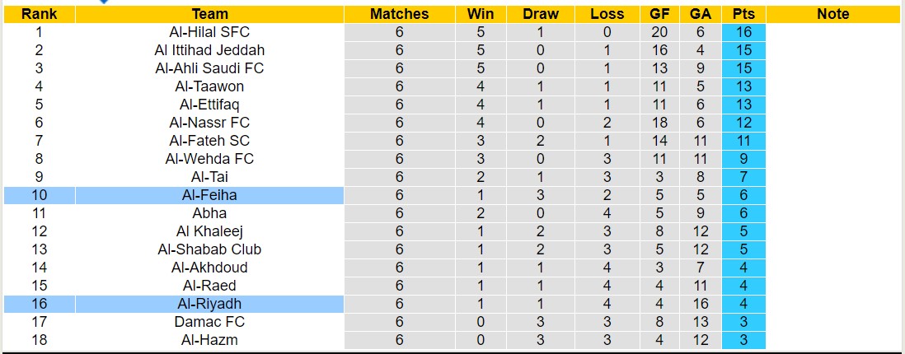Click the highlighted Al-Riyadh team
The image size is (905, 354).
(x=209, y=304)
